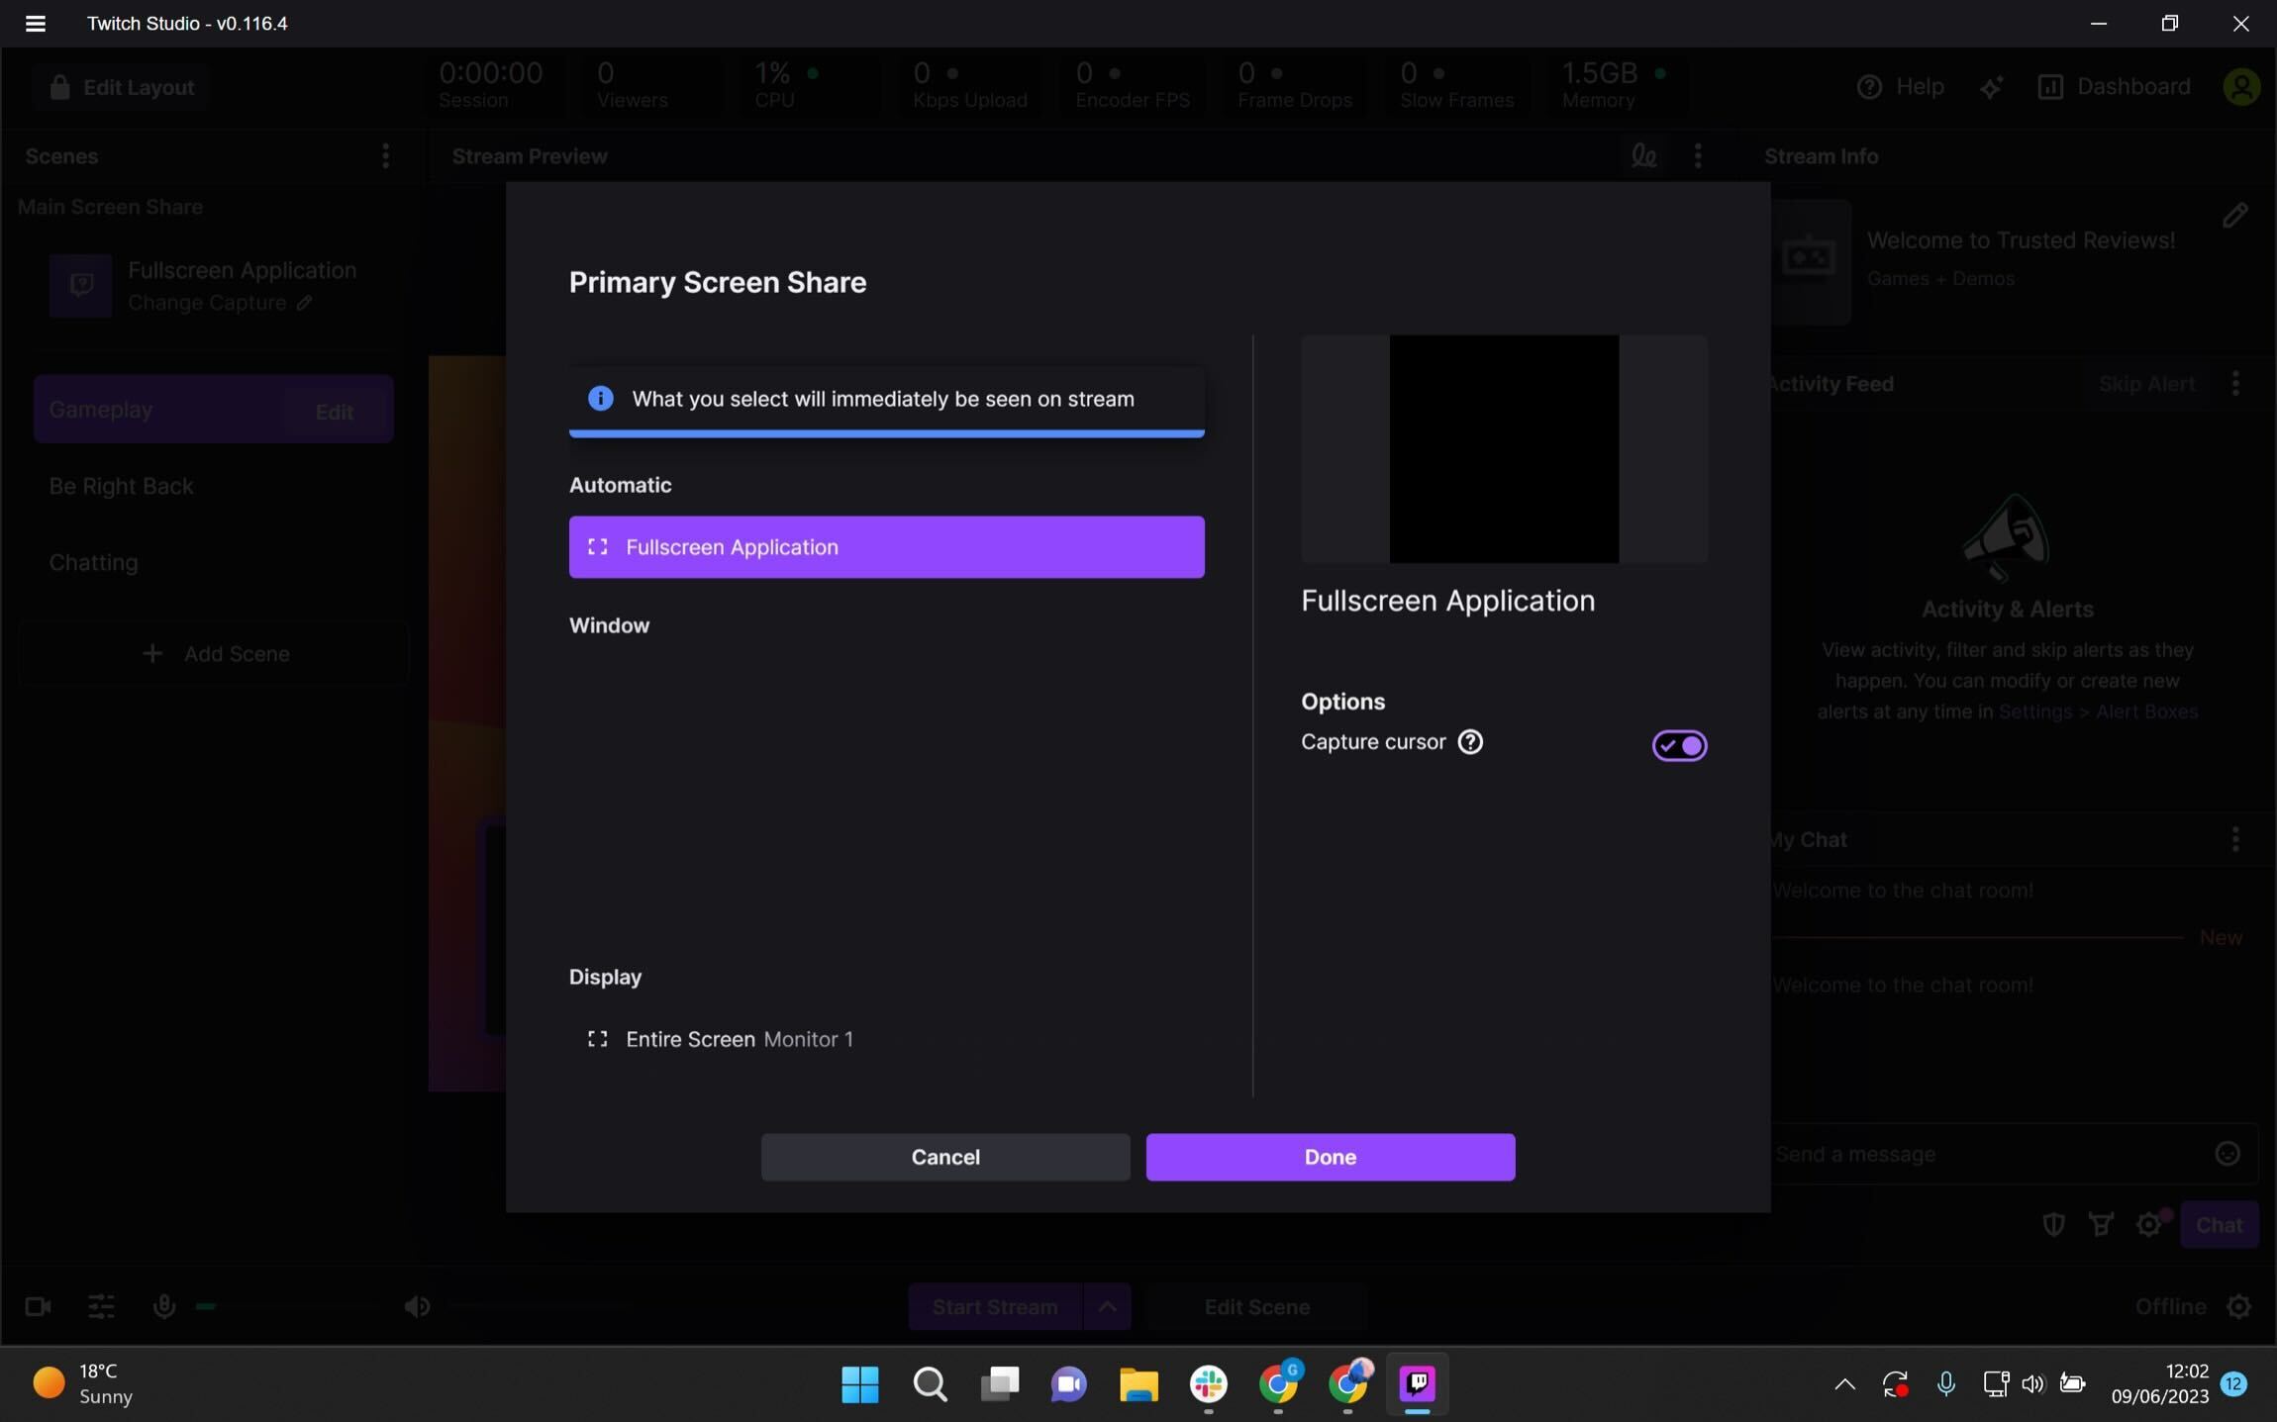Edit stream info with pencil icon
2277x1422 pixels.
(x=2234, y=216)
